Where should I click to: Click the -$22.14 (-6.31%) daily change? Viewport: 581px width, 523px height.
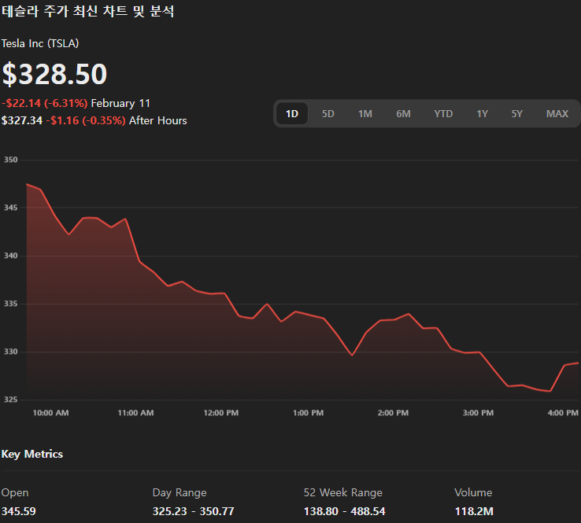click(x=44, y=103)
